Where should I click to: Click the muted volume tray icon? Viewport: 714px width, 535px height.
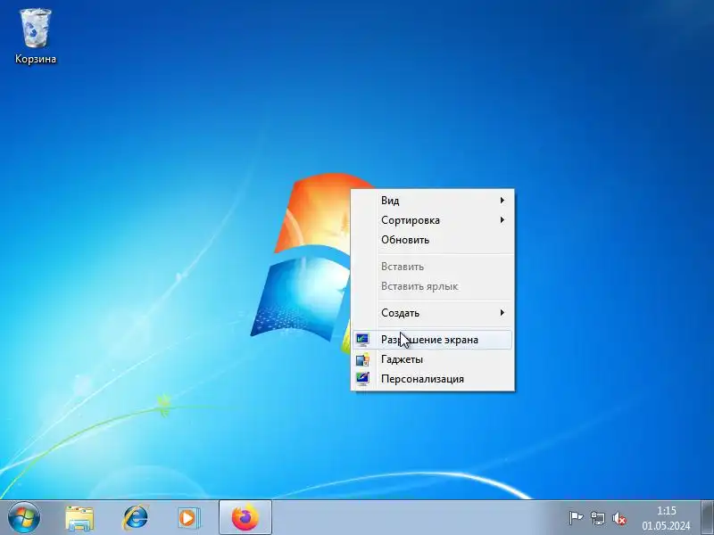(x=619, y=518)
